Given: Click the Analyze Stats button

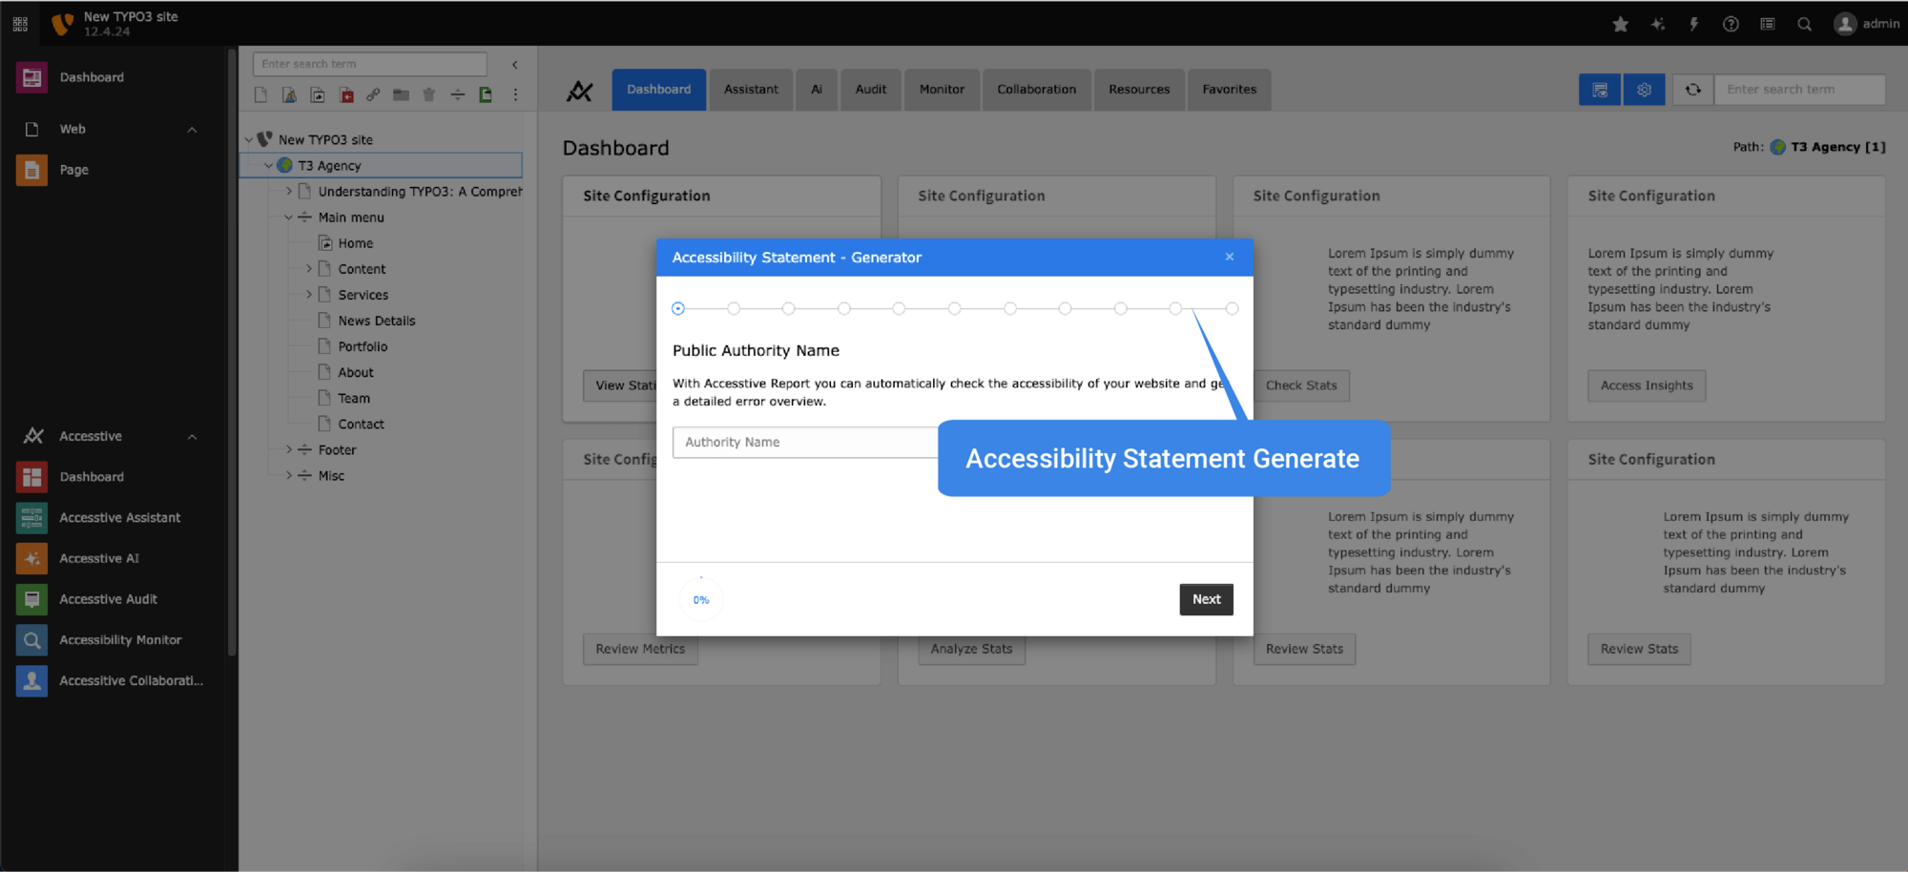Looking at the screenshot, I should click(971, 649).
